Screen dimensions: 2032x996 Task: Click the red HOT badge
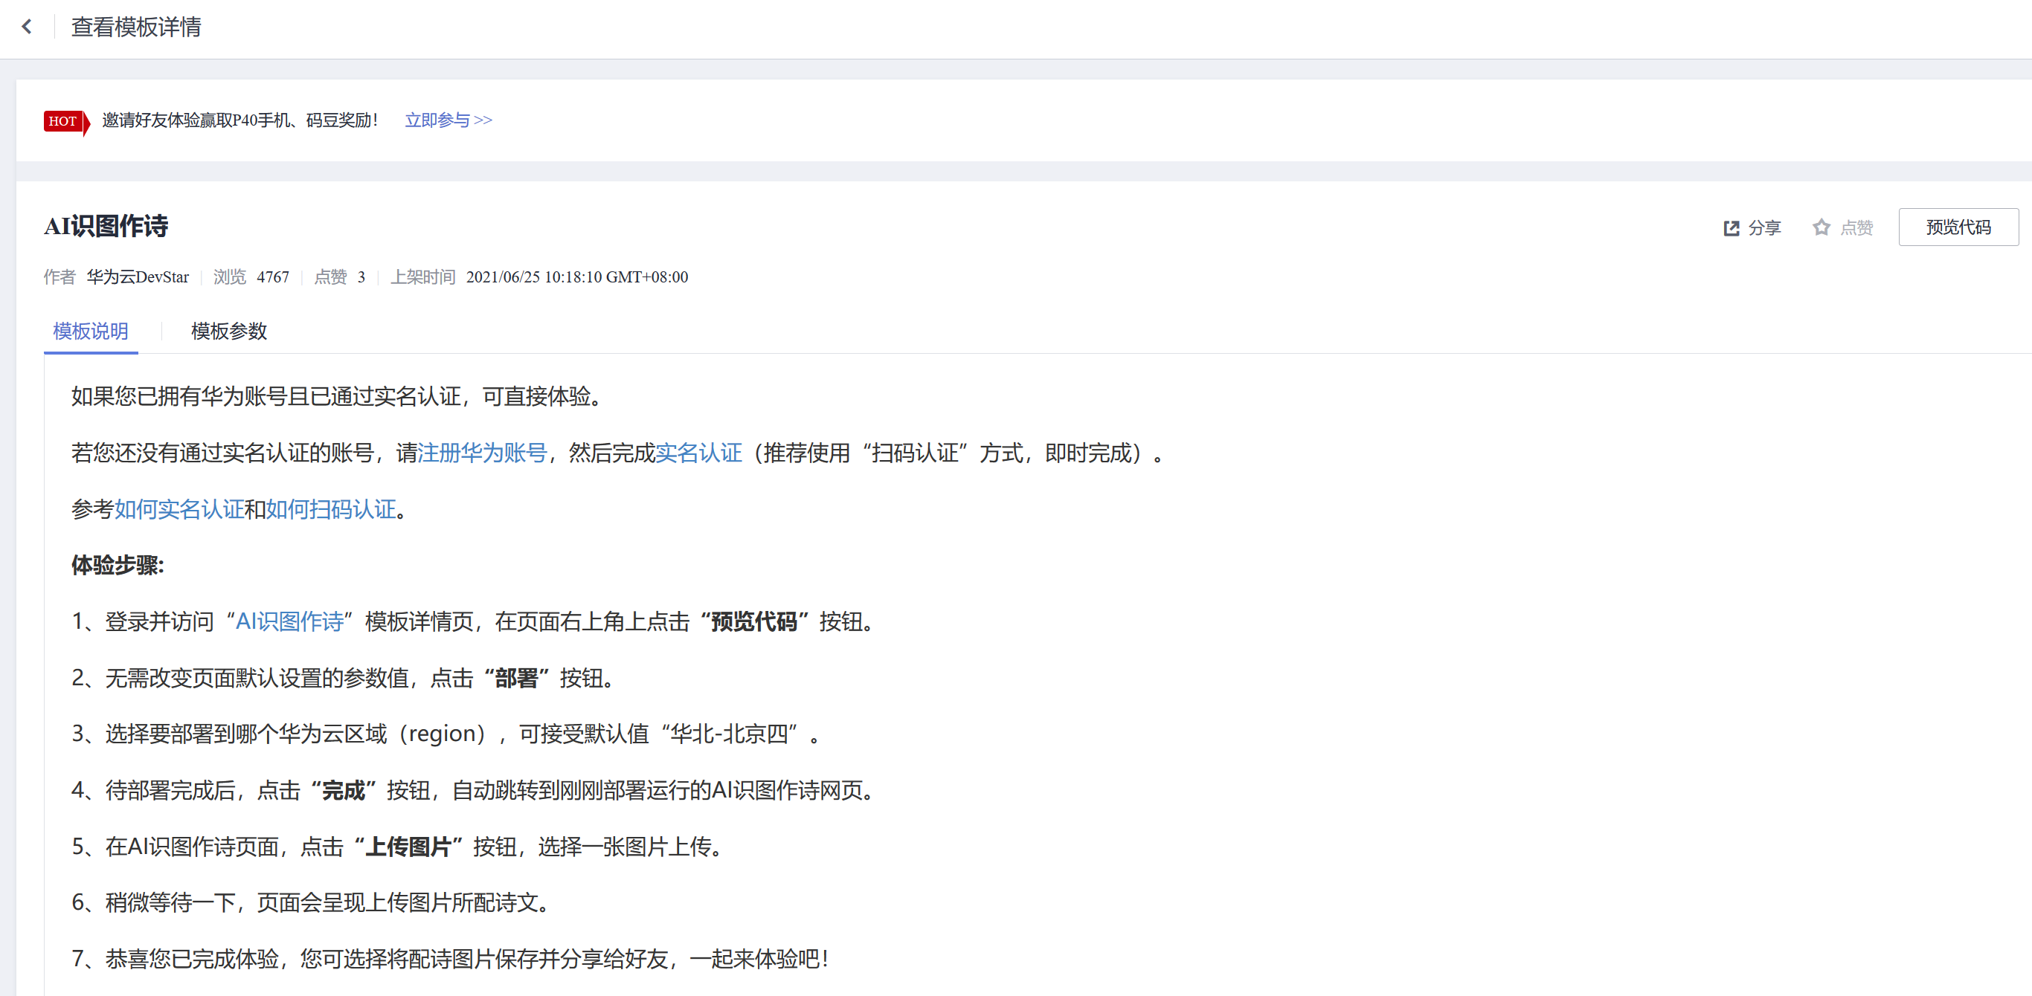pos(65,121)
